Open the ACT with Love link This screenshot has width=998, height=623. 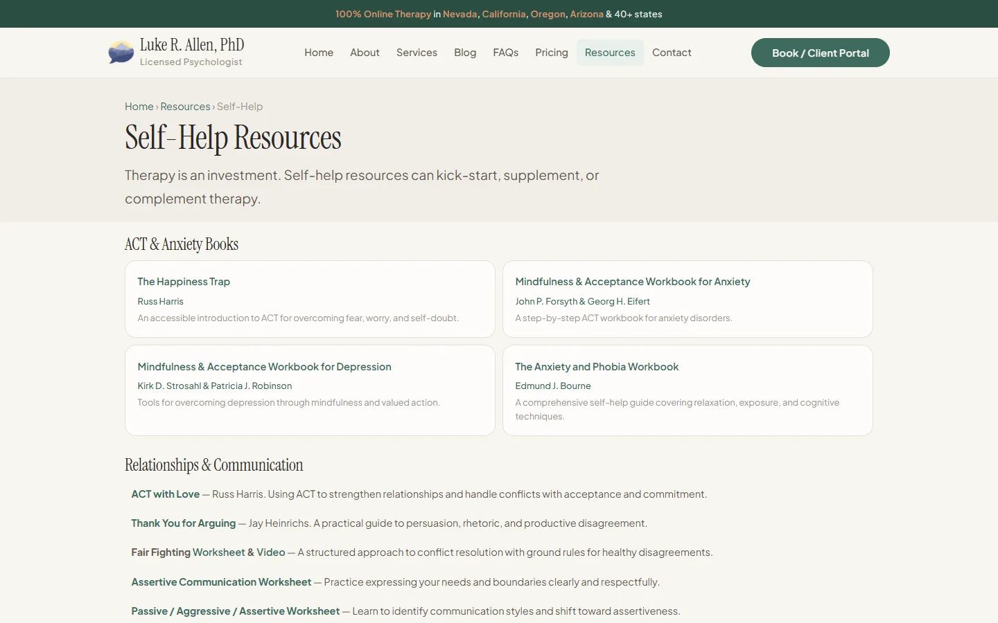point(166,494)
